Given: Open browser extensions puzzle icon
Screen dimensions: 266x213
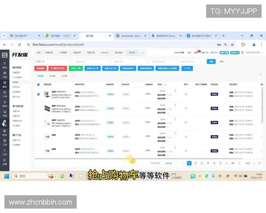Looking at the screenshot, I should (x=243, y=44).
